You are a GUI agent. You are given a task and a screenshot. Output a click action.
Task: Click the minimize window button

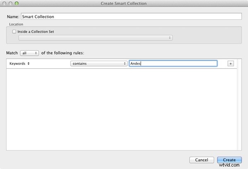coord(10,3)
